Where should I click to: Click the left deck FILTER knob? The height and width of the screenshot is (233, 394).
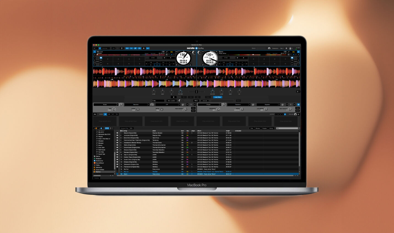coord(180,91)
